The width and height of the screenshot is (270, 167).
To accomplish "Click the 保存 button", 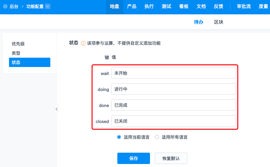I will (134, 158).
